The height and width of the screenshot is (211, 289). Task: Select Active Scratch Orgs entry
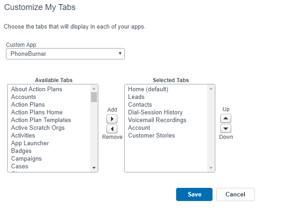click(38, 128)
